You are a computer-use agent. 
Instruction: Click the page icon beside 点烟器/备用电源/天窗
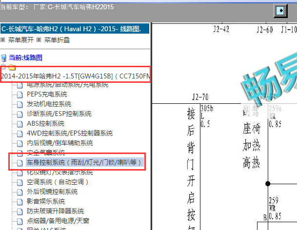(x=20, y=221)
